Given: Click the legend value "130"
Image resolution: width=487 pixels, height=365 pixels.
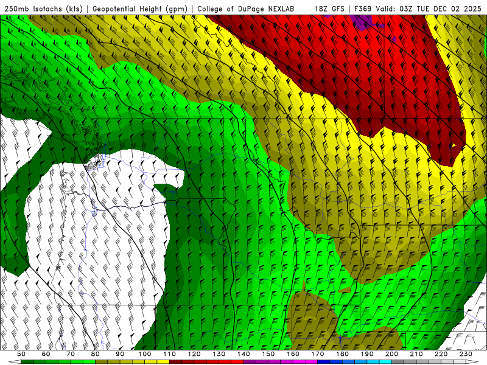Looking at the screenshot, I should 219,354.
